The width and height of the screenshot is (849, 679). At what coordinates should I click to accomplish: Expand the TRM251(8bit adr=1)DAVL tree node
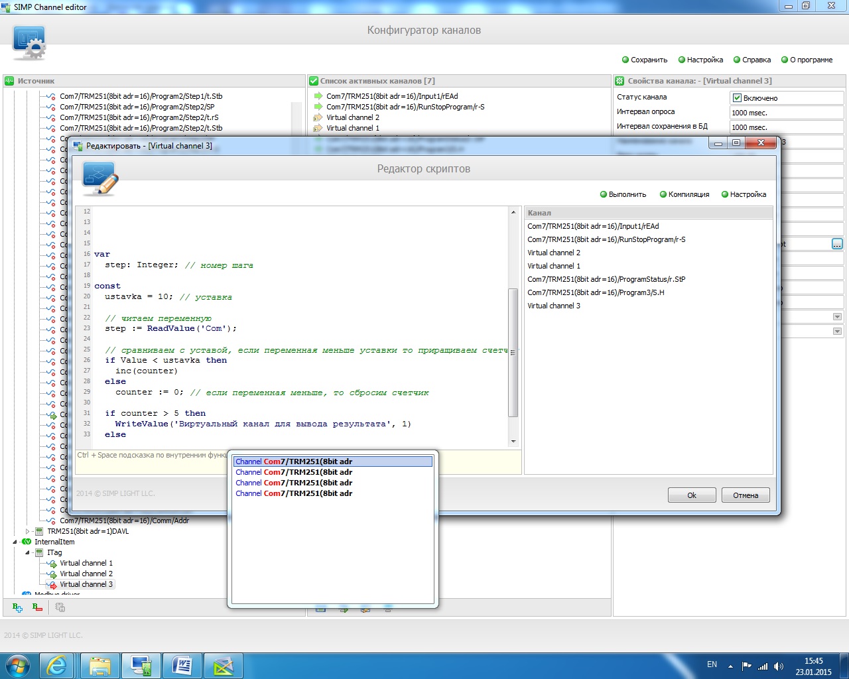27,531
